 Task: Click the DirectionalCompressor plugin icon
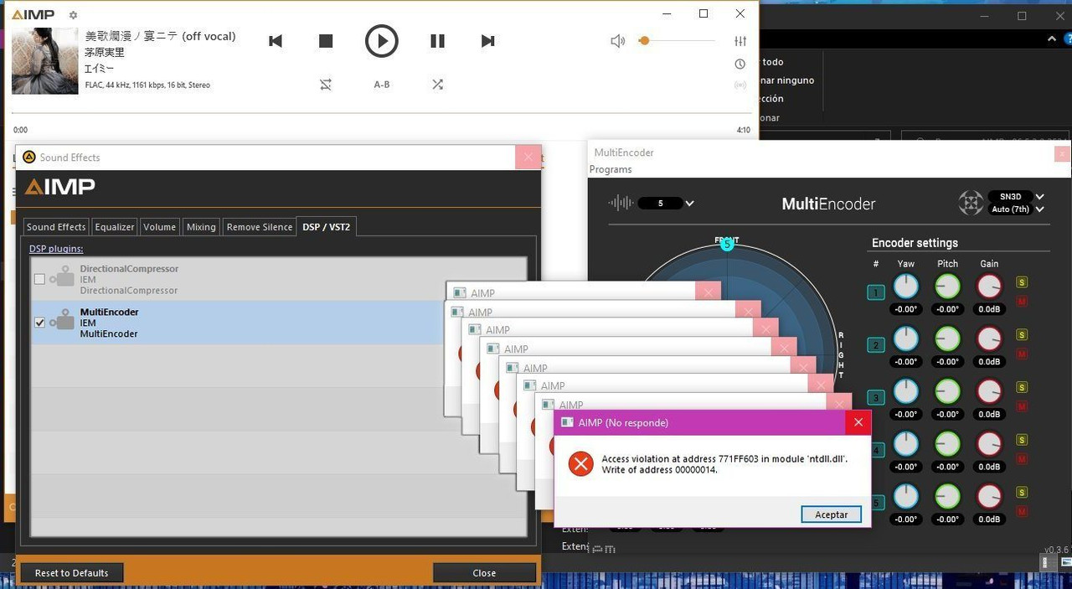63,278
